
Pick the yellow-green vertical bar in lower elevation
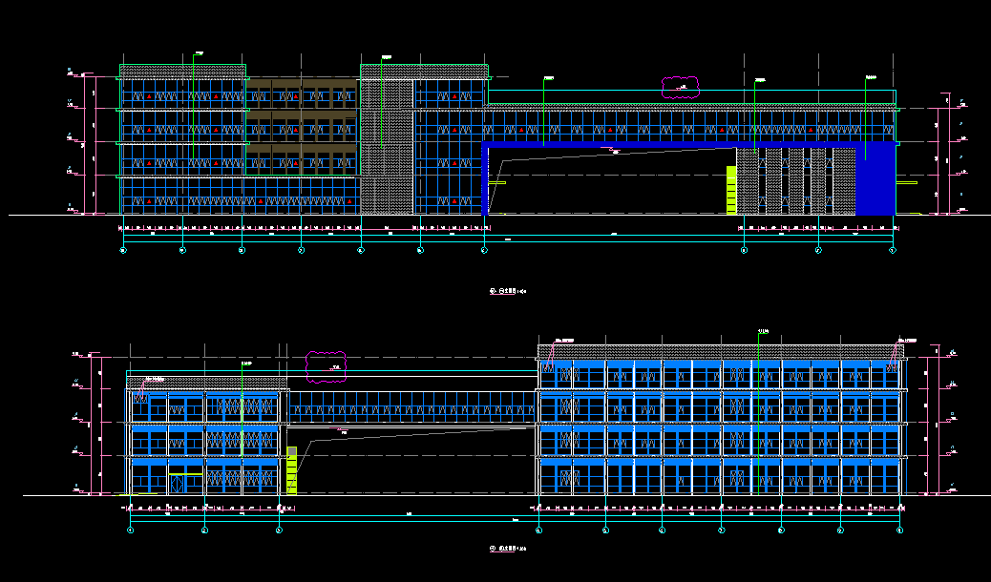292,469
